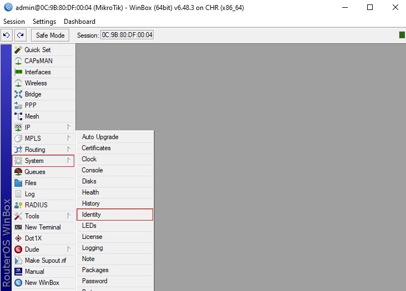Click the Wireless antenna icon
Viewport: 406px width, 291px height.
pyautogui.click(x=18, y=83)
